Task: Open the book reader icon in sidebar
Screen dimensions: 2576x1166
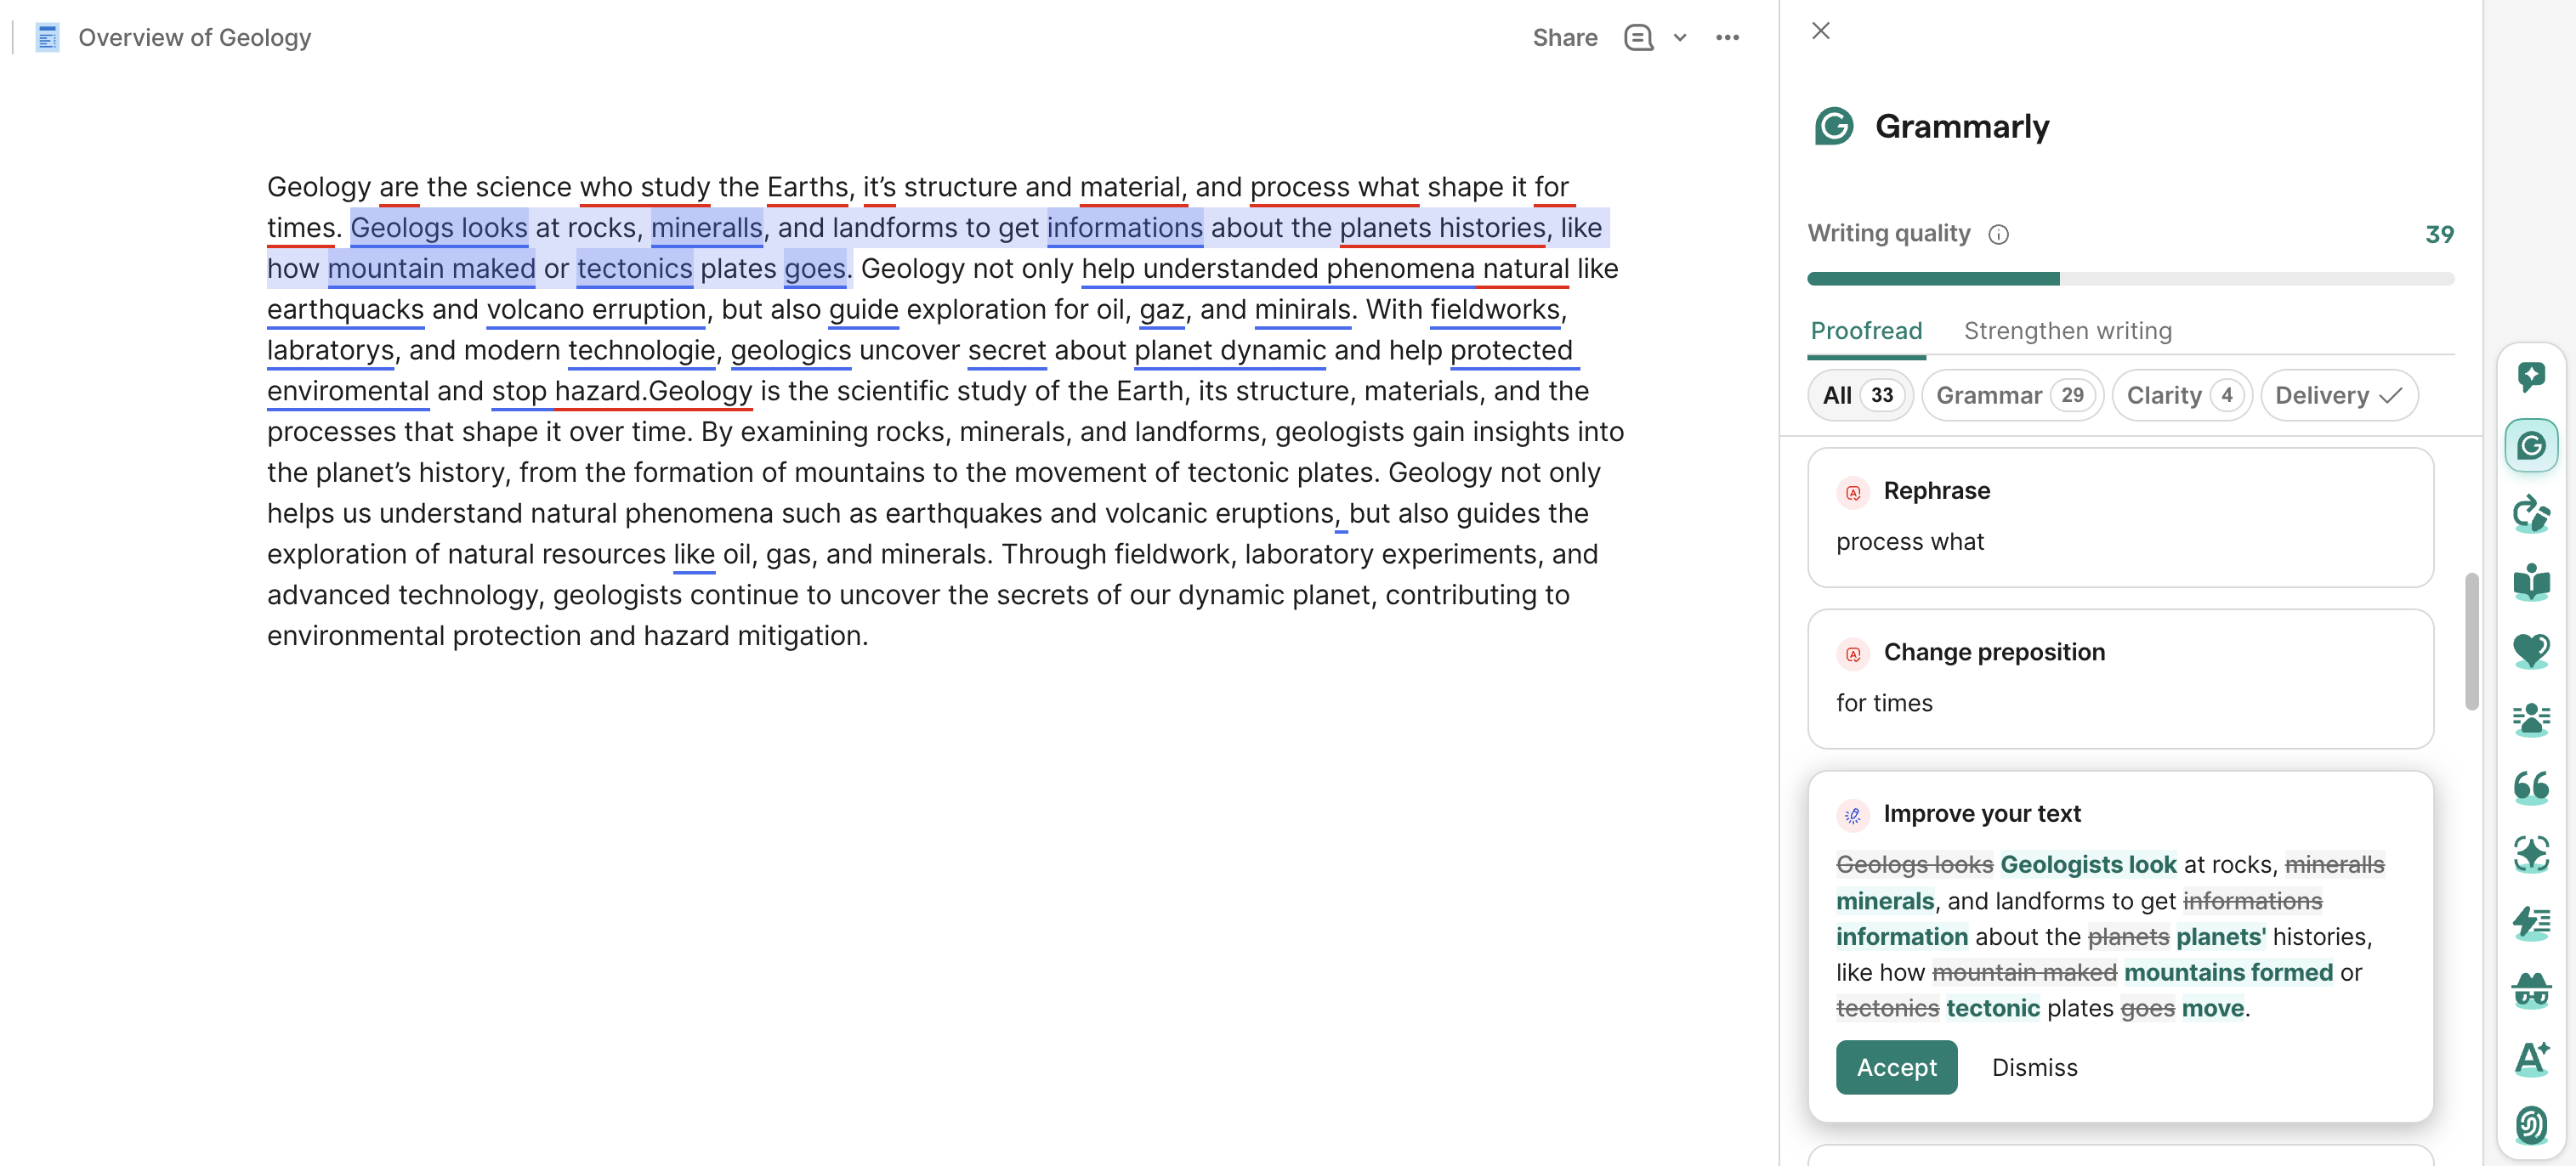Action: coord(2530,581)
